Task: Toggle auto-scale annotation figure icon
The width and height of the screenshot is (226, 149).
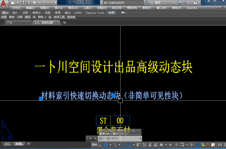Action: coord(155,145)
